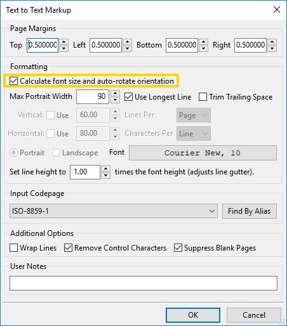Click the line height value field
287x326 pixels.
pyautogui.click(x=85, y=172)
